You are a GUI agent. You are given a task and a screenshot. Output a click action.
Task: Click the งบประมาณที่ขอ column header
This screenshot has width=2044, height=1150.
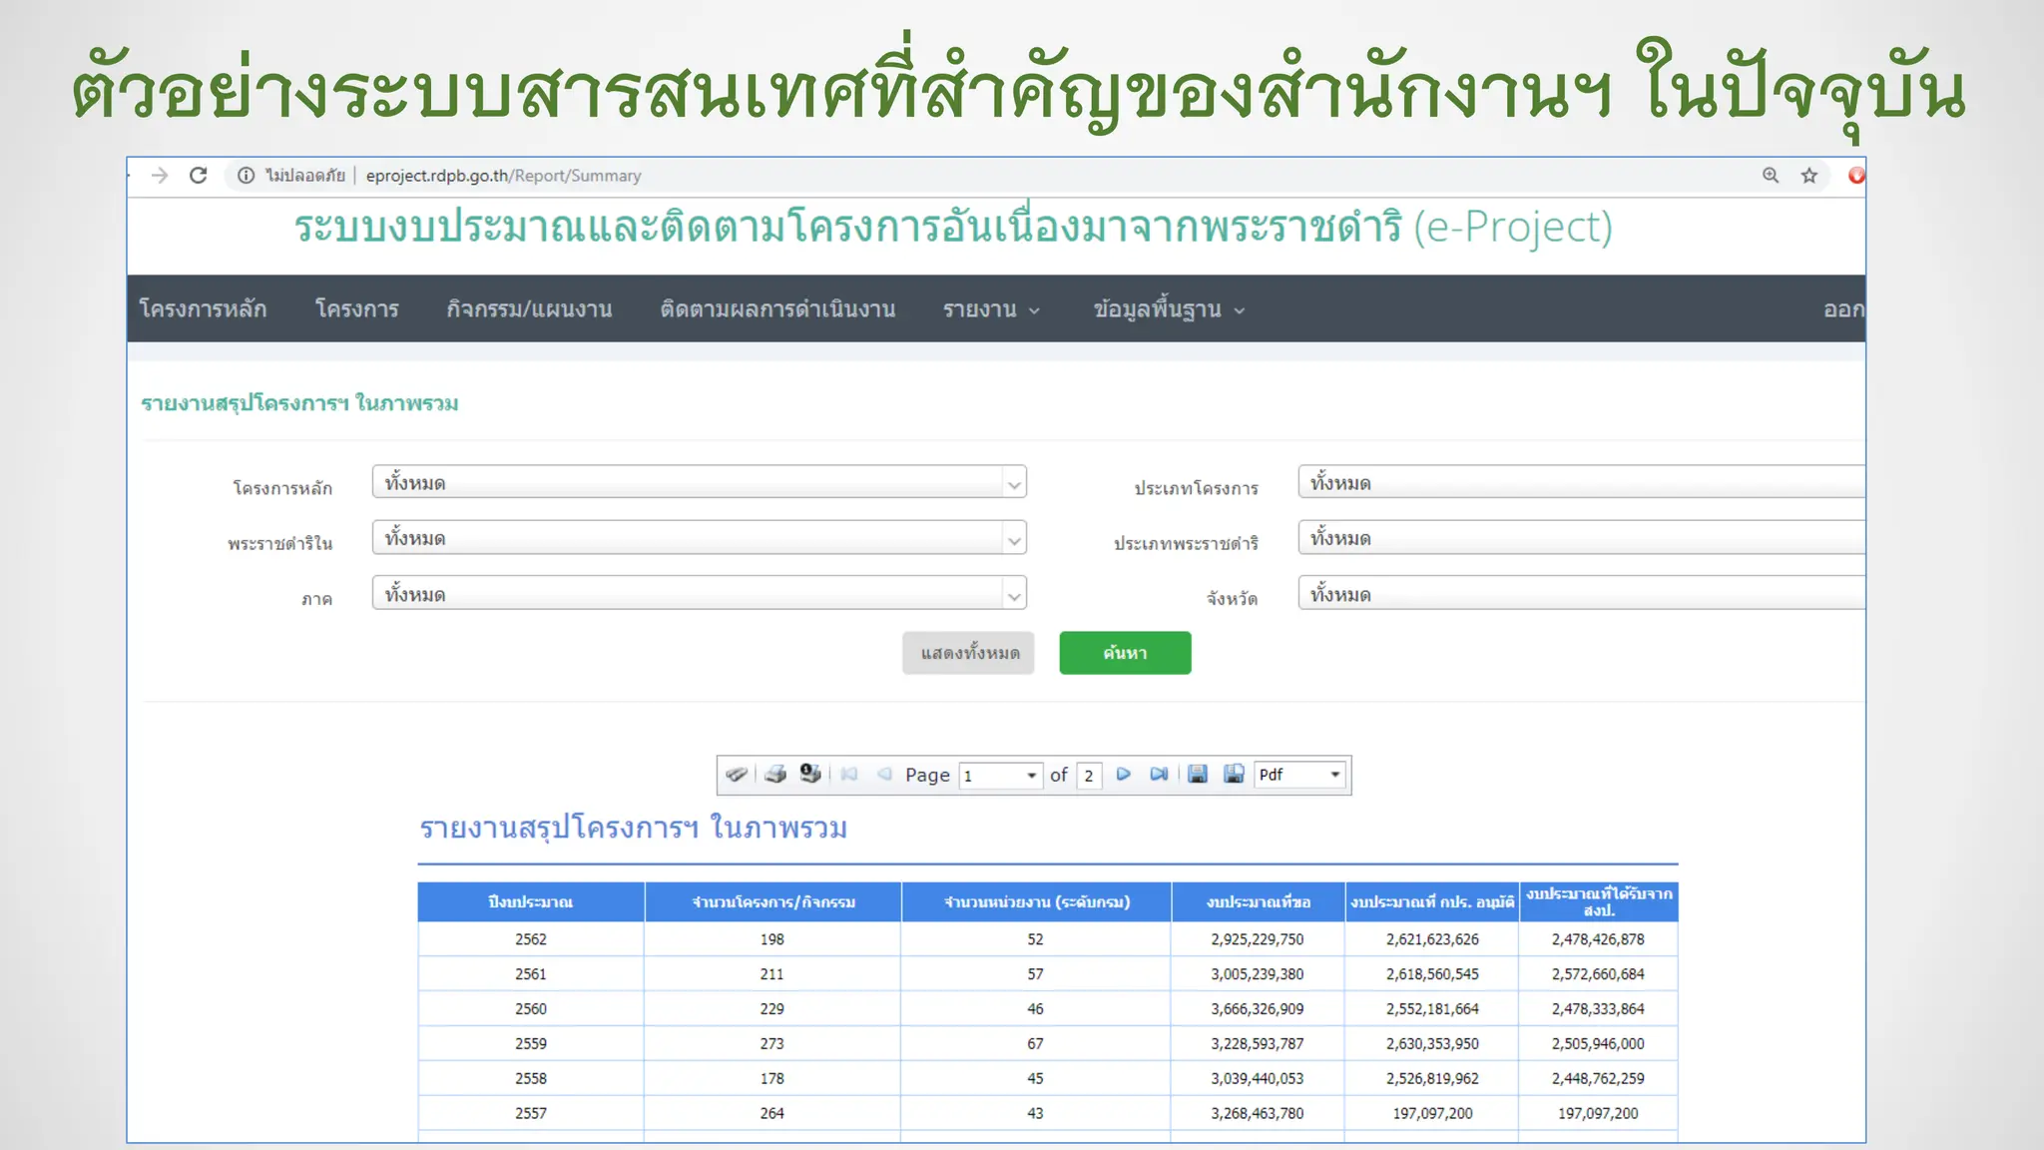coord(1259,901)
